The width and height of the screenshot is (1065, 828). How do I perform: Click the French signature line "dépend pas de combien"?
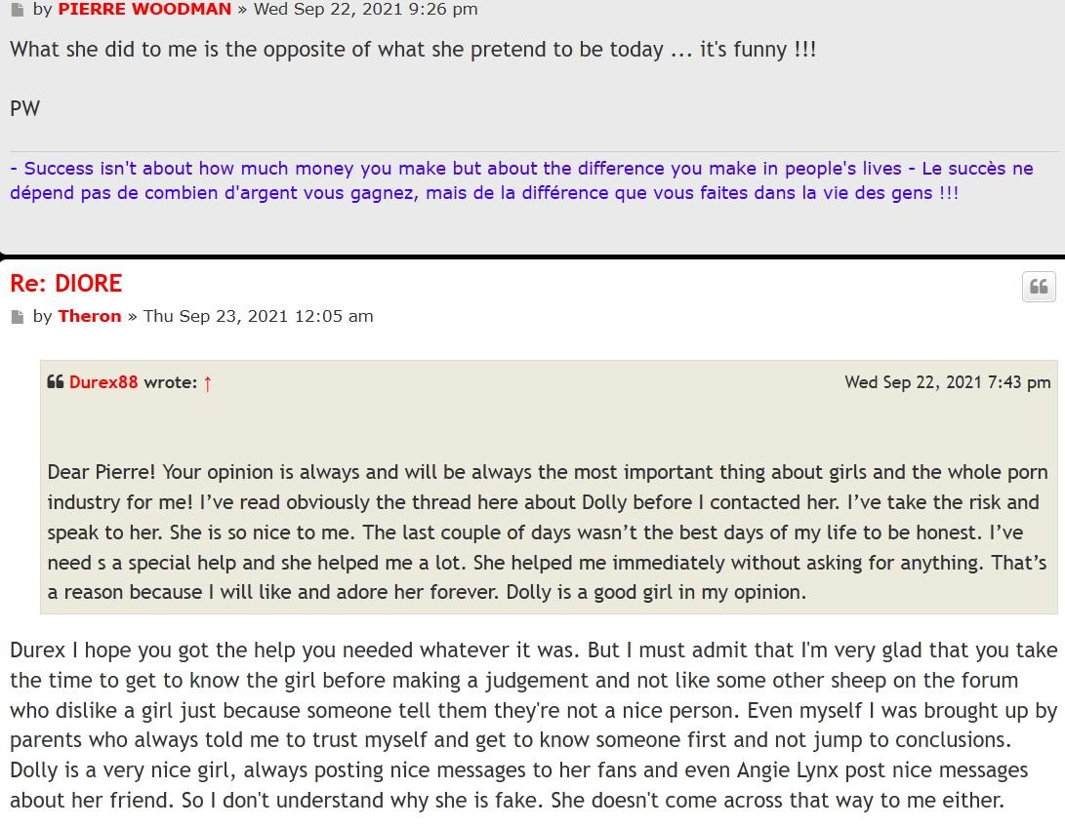pyautogui.click(x=483, y=193)
